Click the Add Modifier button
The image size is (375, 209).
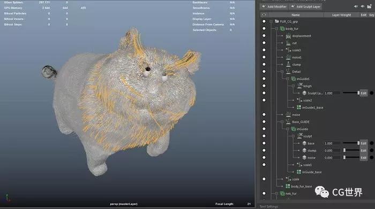pyautogui.click(x=274, y=6)
